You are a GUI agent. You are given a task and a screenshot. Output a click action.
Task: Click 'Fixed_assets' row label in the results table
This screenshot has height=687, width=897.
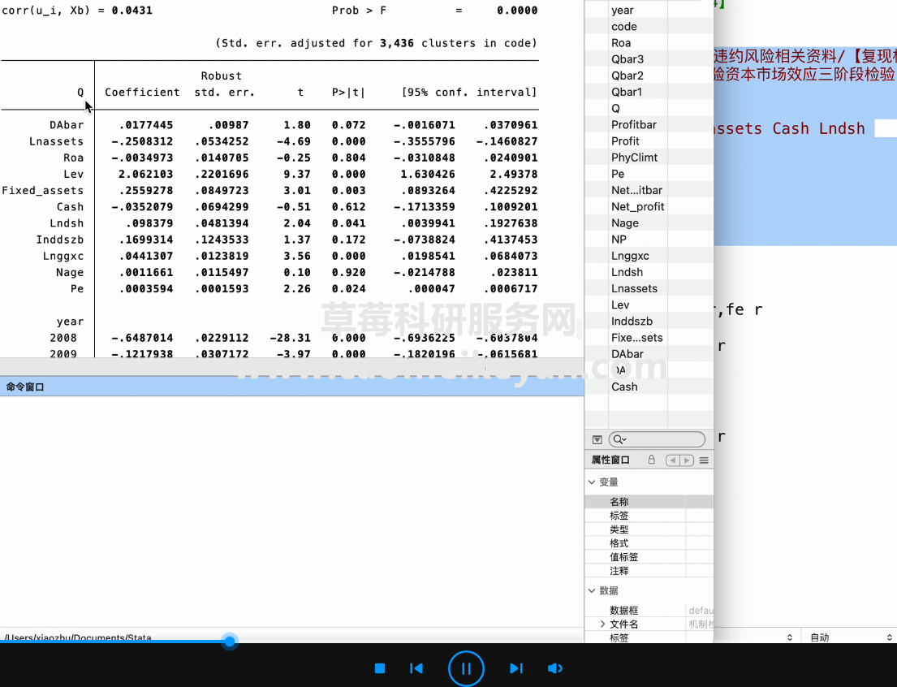coord(43,191)
